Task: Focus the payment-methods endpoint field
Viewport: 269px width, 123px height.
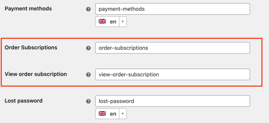Action: (x=172, y=9)
